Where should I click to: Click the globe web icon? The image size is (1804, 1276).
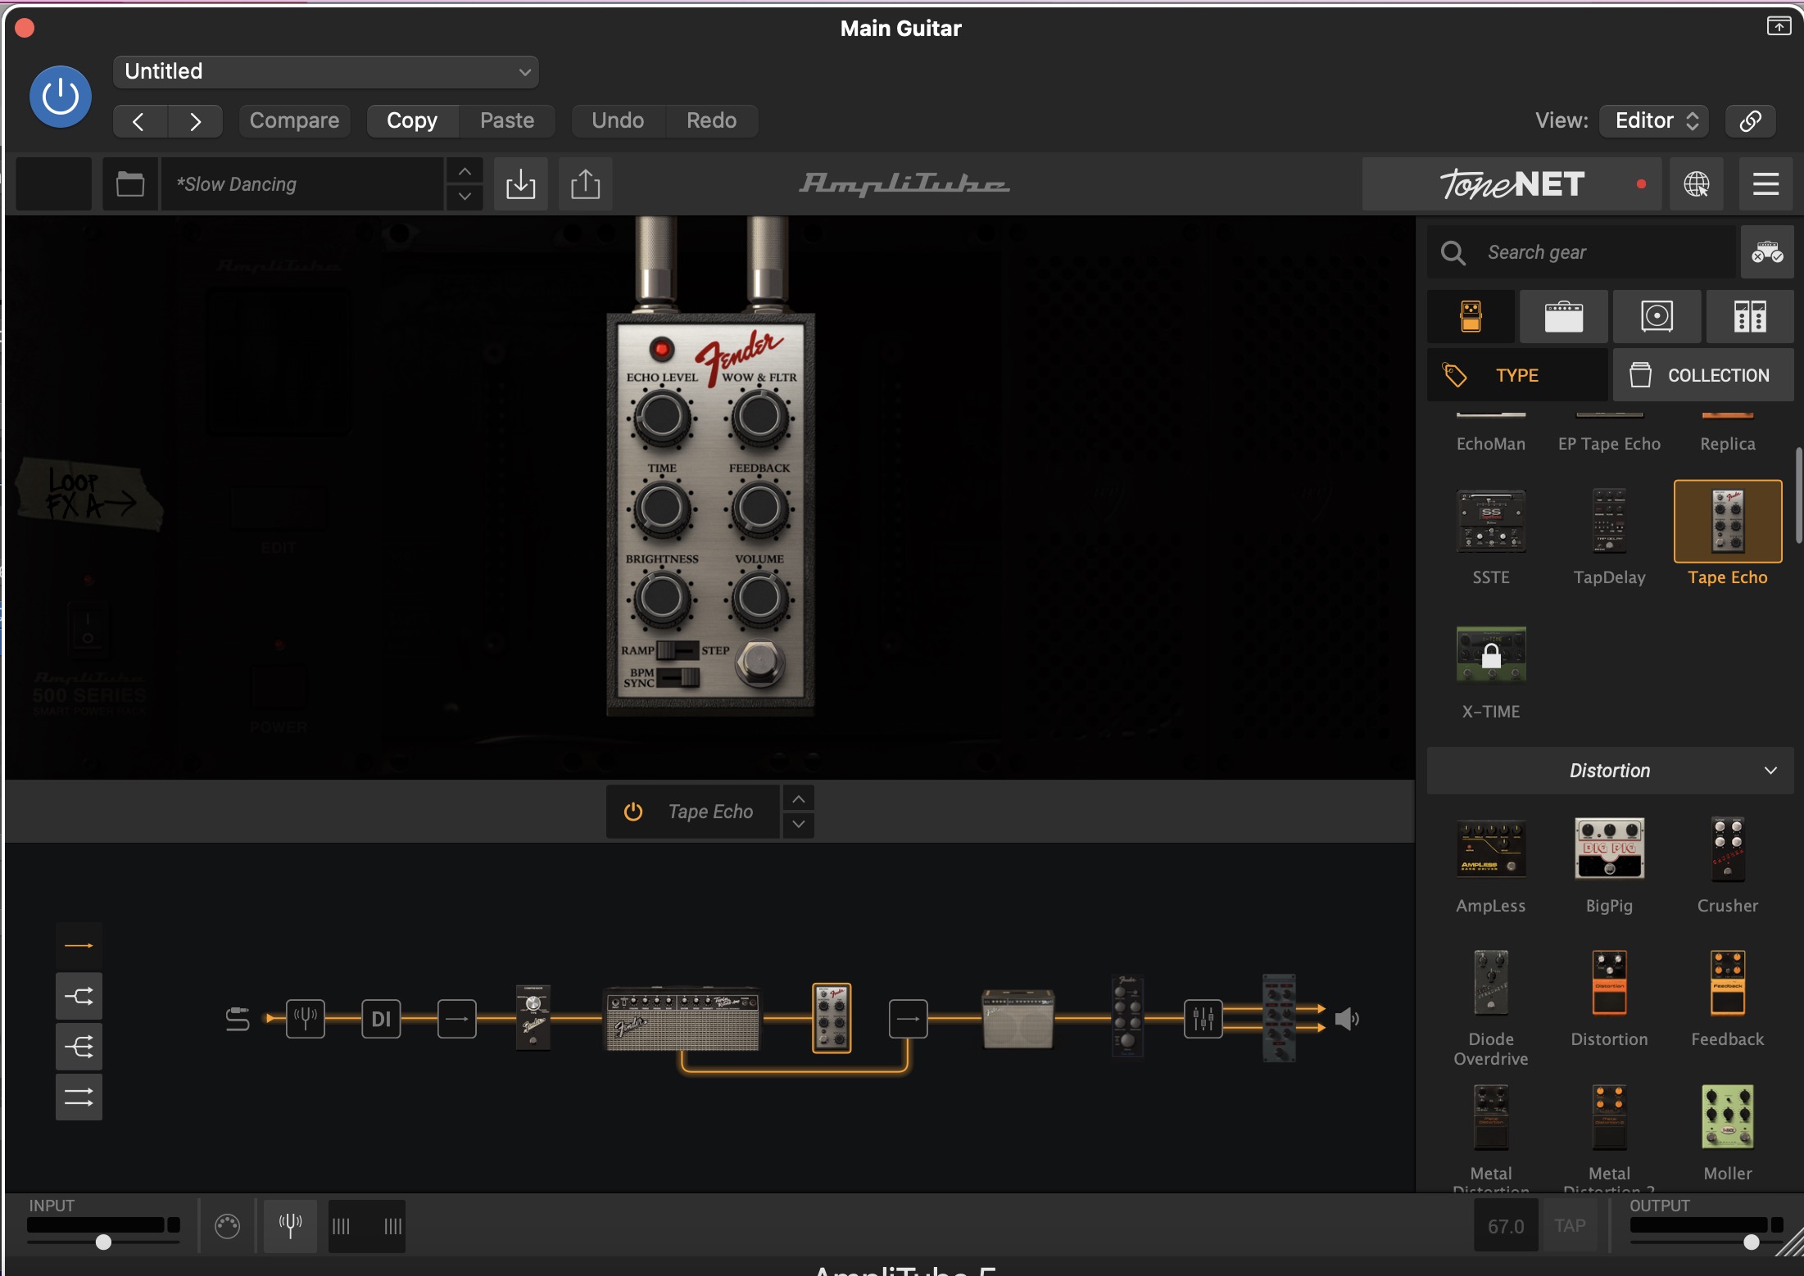tap(1696, 183)
